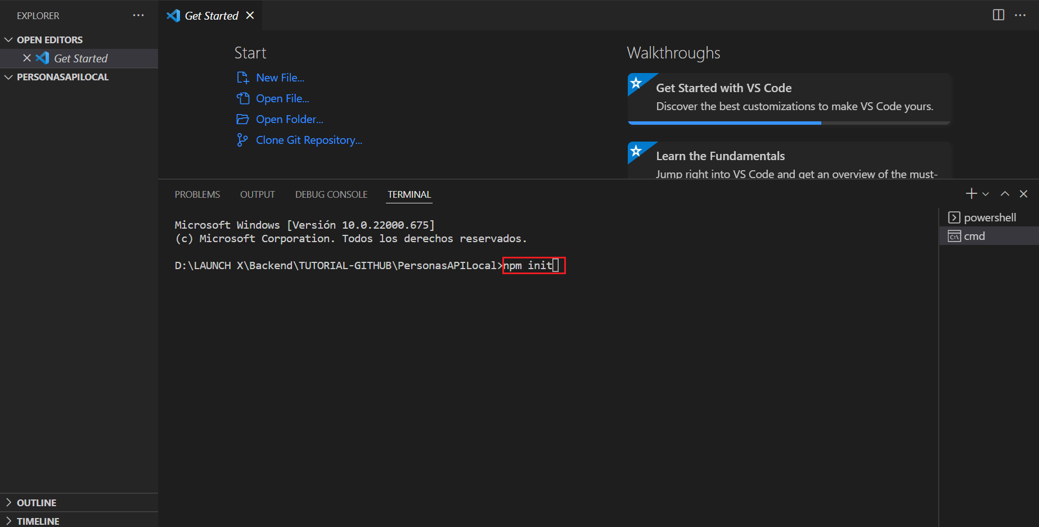This screenshot has width=1039, height=527.
Task: Switch to the Debug Console tab
Action: (331, 194)
